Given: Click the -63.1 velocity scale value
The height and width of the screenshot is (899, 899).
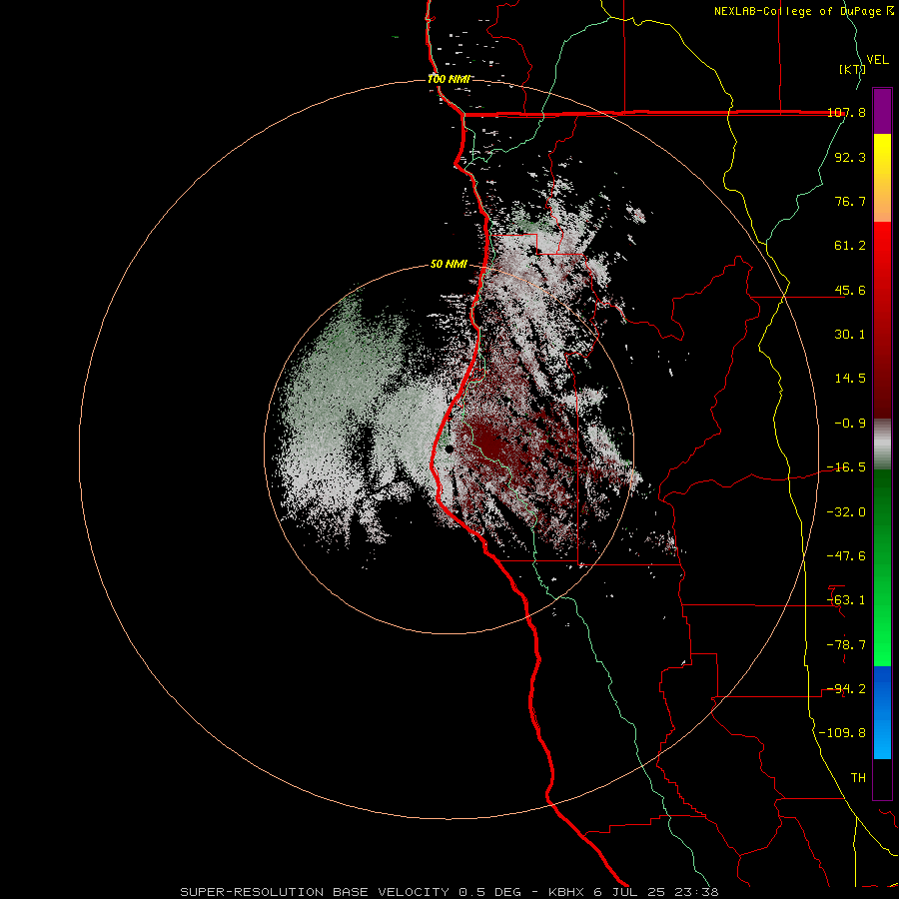Looking at the screenshot, I should coord(846,600).
